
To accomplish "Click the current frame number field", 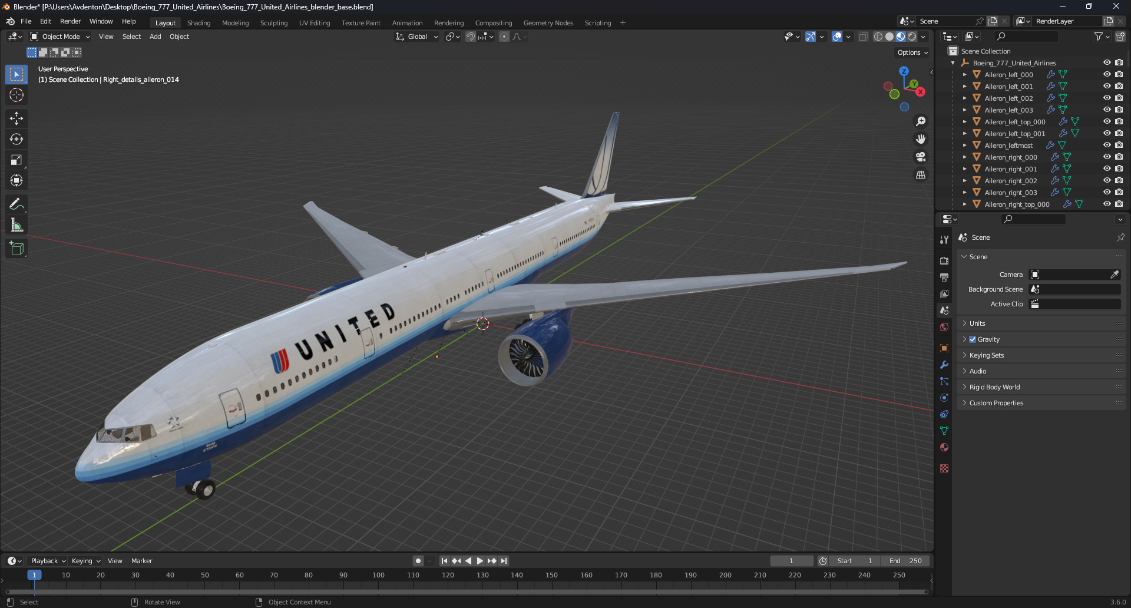I will [791, 561].
